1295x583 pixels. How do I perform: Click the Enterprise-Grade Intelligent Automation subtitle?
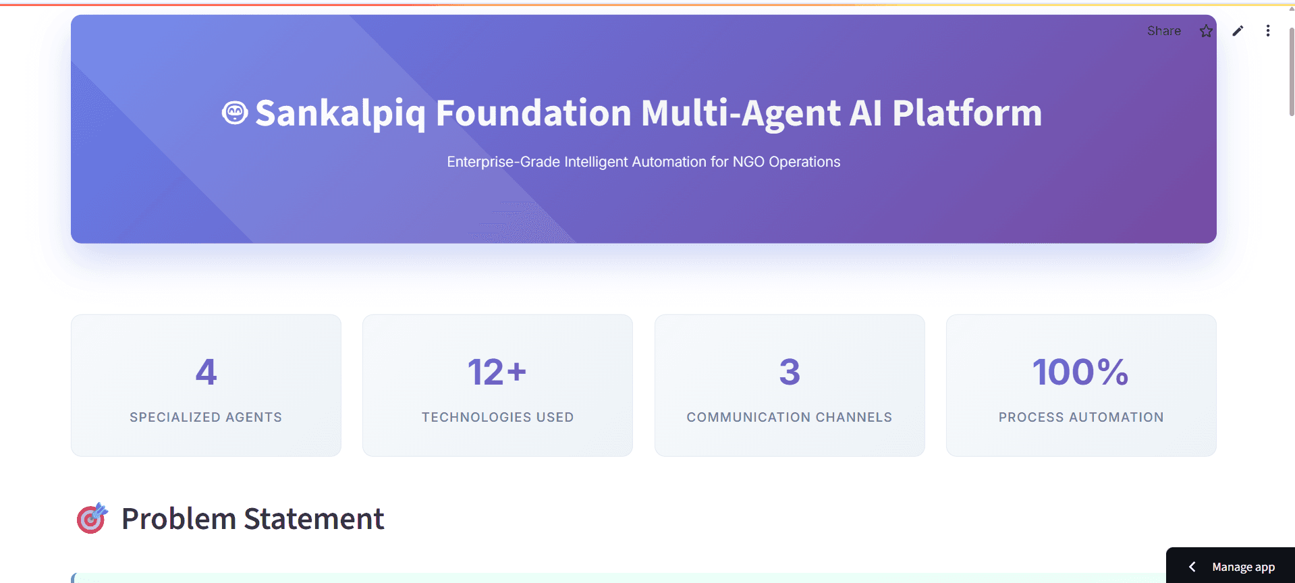[x=643, y=162]
